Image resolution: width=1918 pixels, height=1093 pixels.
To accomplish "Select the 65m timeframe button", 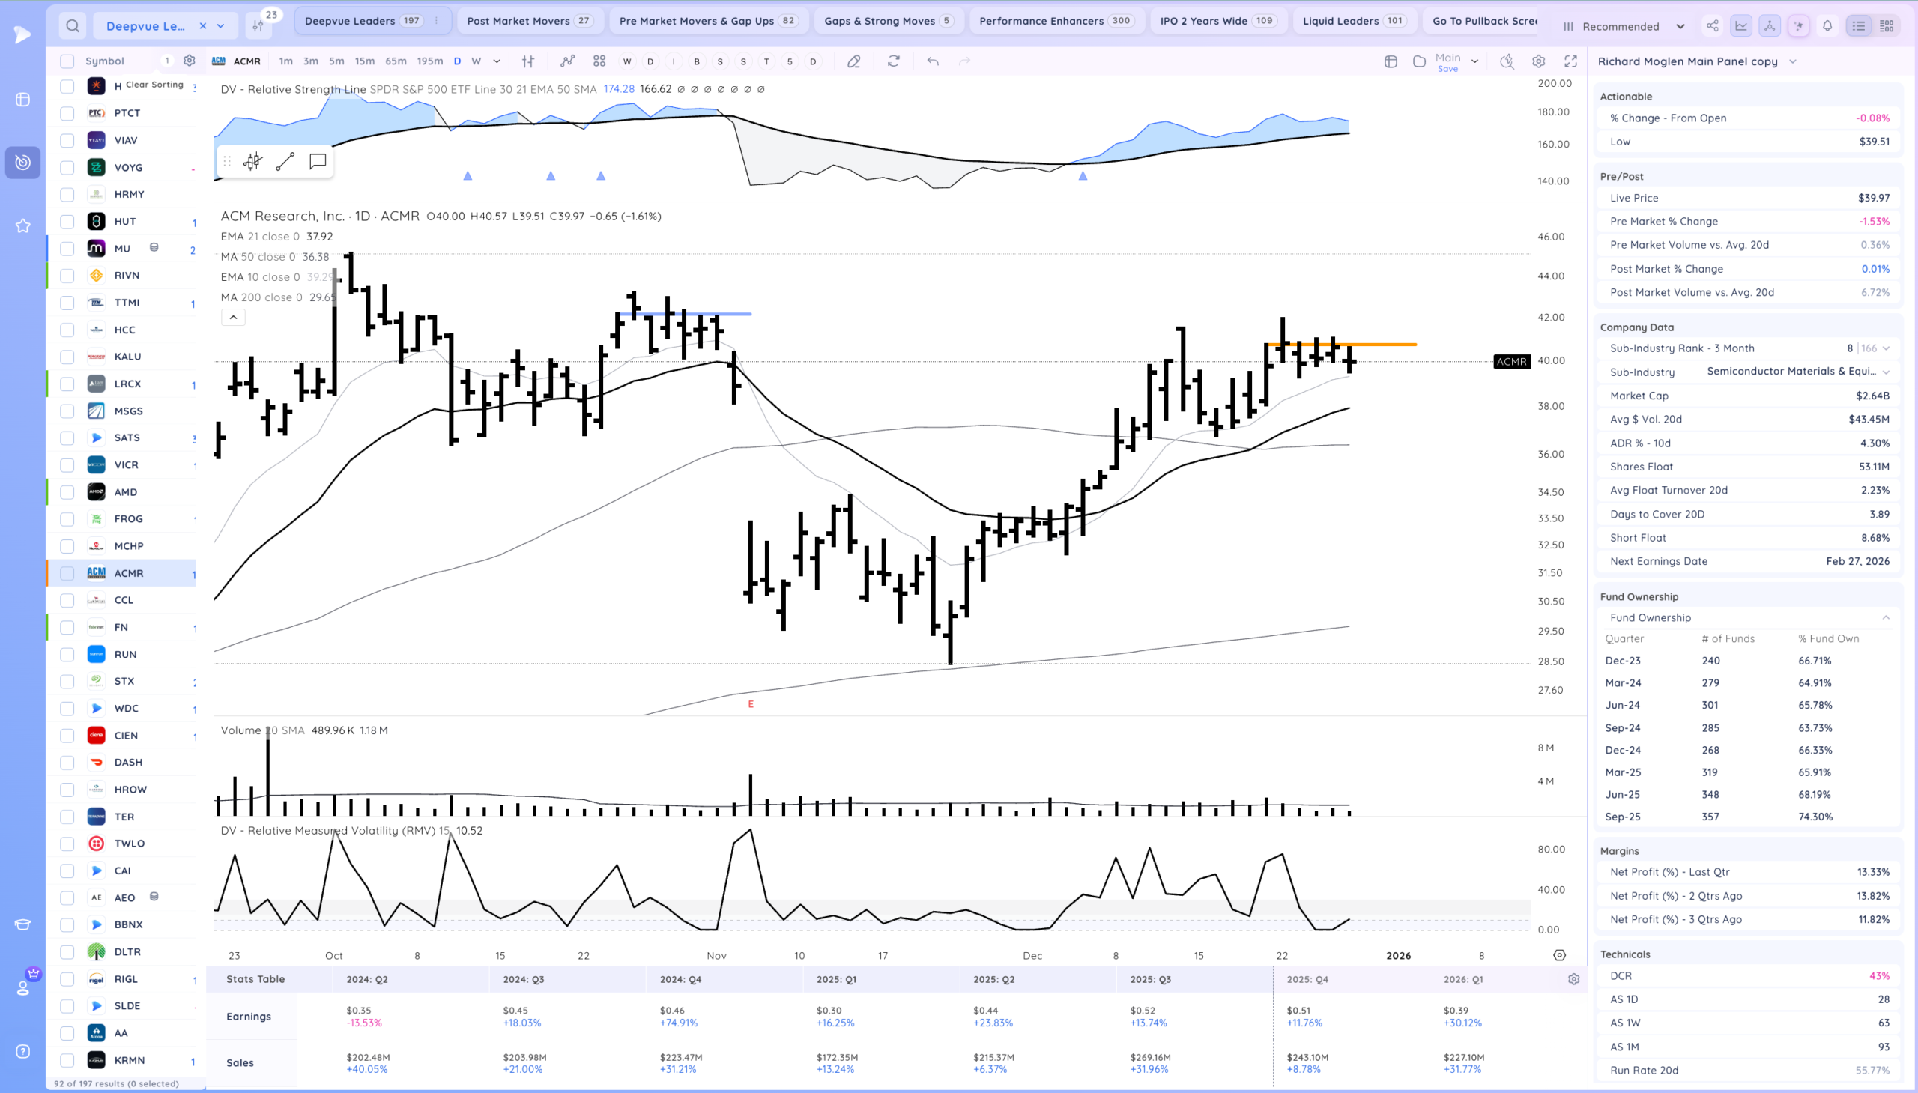I will click(396, 61).
